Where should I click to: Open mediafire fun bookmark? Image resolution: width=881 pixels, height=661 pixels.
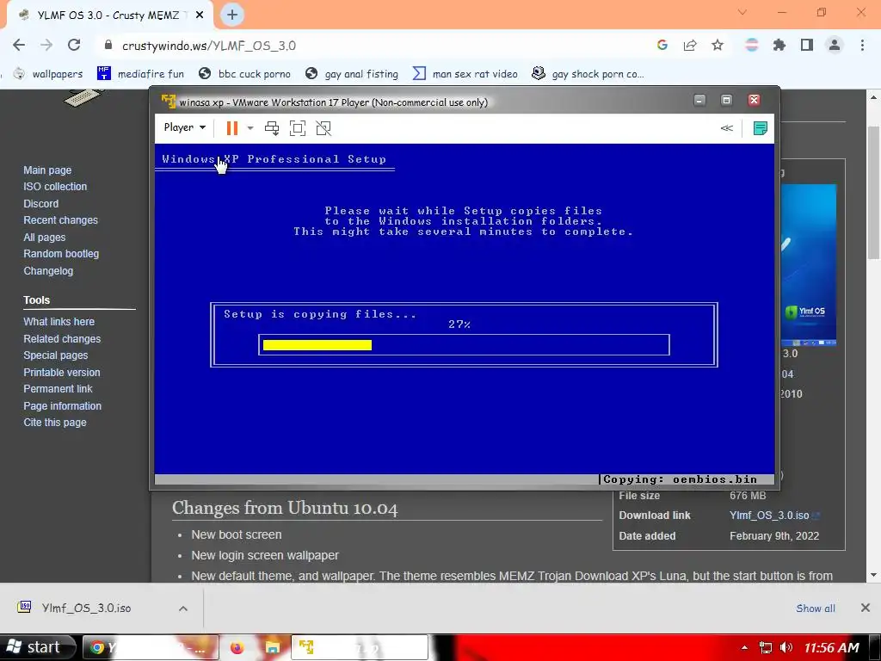pyautogui.click(x=140, y=74)
